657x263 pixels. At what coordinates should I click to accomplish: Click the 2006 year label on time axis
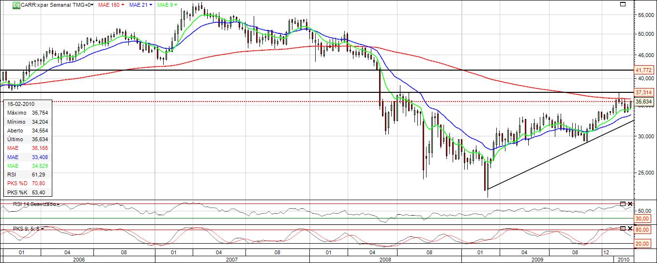(x=78, y=260)
